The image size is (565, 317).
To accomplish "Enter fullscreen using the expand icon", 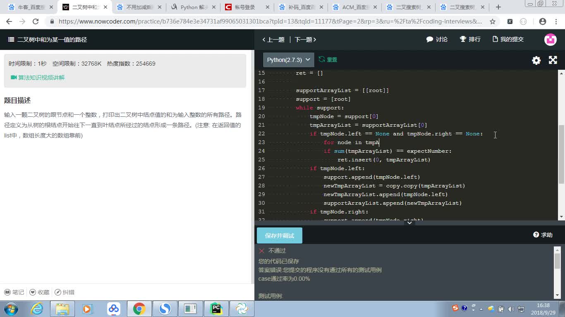I will pos(553,60).
